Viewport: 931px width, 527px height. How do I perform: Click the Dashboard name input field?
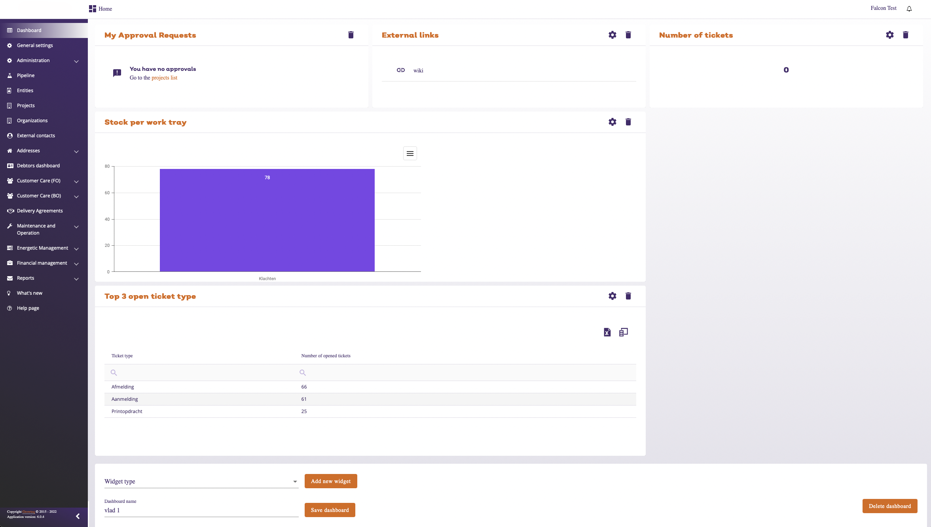pos(201,510)
